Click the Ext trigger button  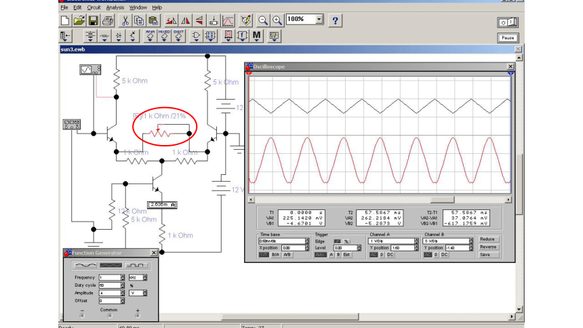[346, 255]
